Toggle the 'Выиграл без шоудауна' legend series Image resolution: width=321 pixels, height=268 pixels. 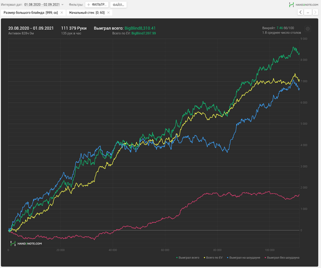click(x=282, y=257)
